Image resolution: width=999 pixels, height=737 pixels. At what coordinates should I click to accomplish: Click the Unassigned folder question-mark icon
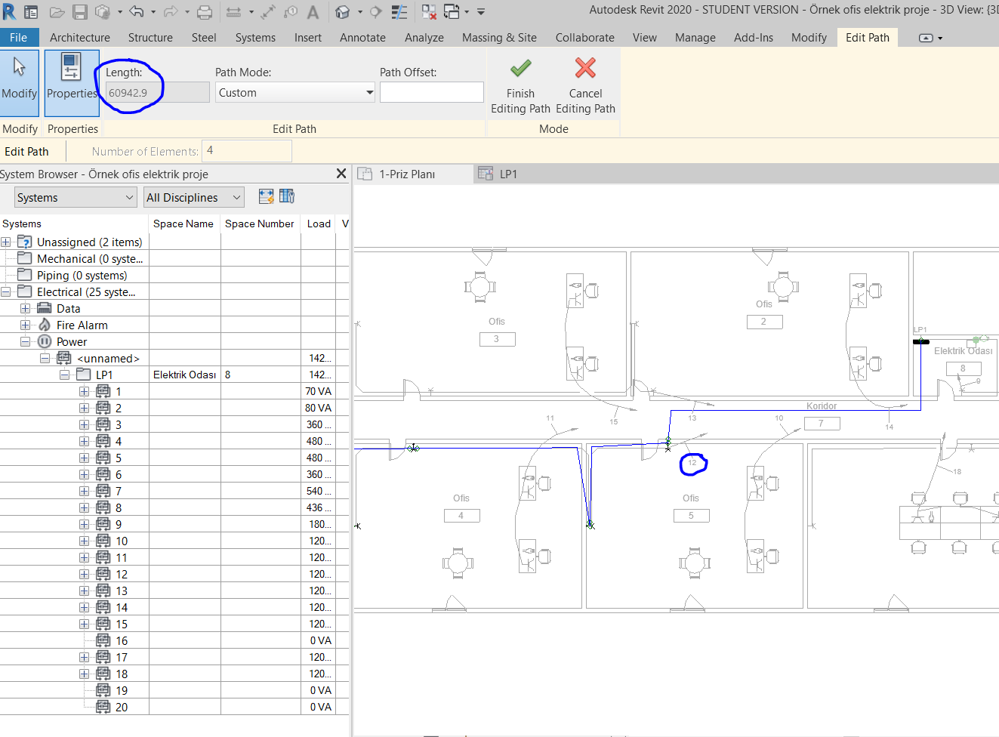click(x=25, y=242)
